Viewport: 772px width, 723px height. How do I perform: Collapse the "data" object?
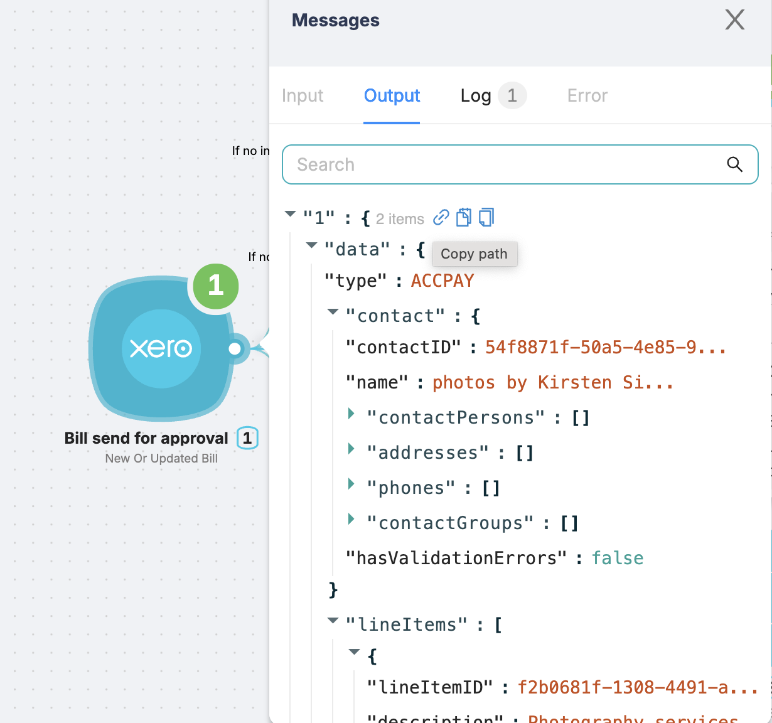pyautogui.click(x=311, y=245)
